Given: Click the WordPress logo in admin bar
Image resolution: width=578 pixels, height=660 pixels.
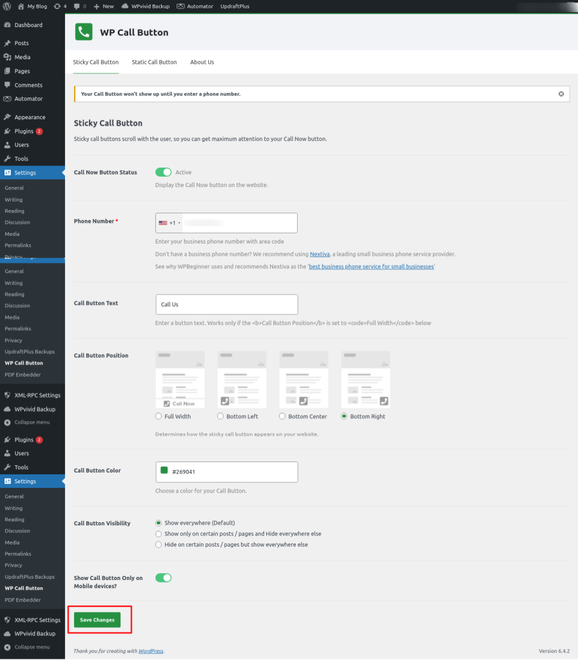Looking at the screenshot, I should coord(7,6).
